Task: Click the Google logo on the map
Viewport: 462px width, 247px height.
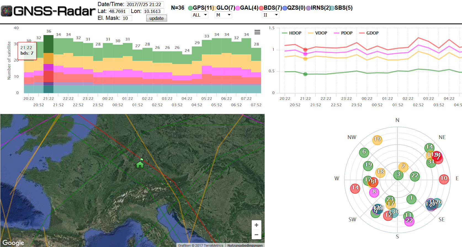Action: [x=13, y=243]
